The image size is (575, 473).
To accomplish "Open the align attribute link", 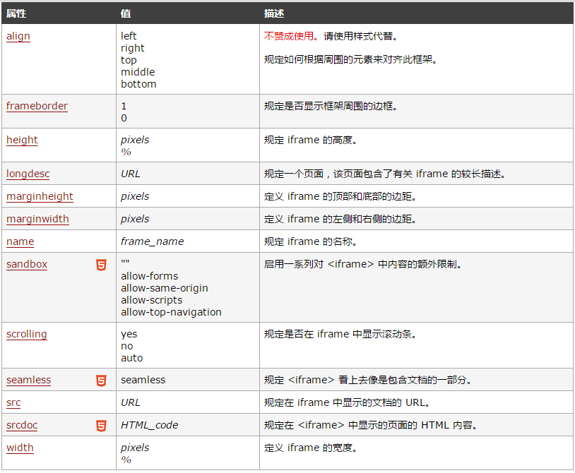I will pyautogui.click(x=18, y=36).
